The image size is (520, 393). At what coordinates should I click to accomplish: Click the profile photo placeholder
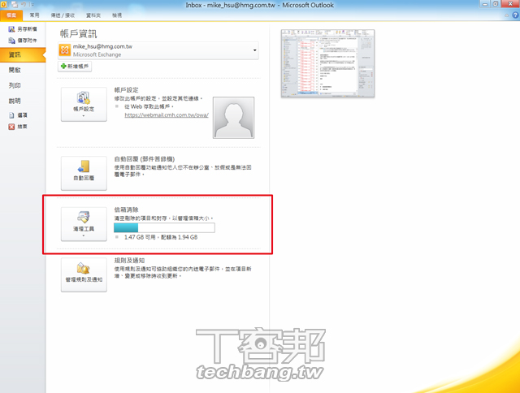(x=233, y=117)
